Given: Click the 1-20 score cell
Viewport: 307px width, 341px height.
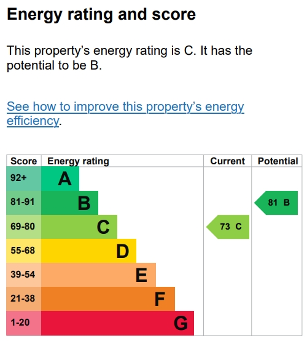Looking at the screenshot, I should click(x=24, y=323).
